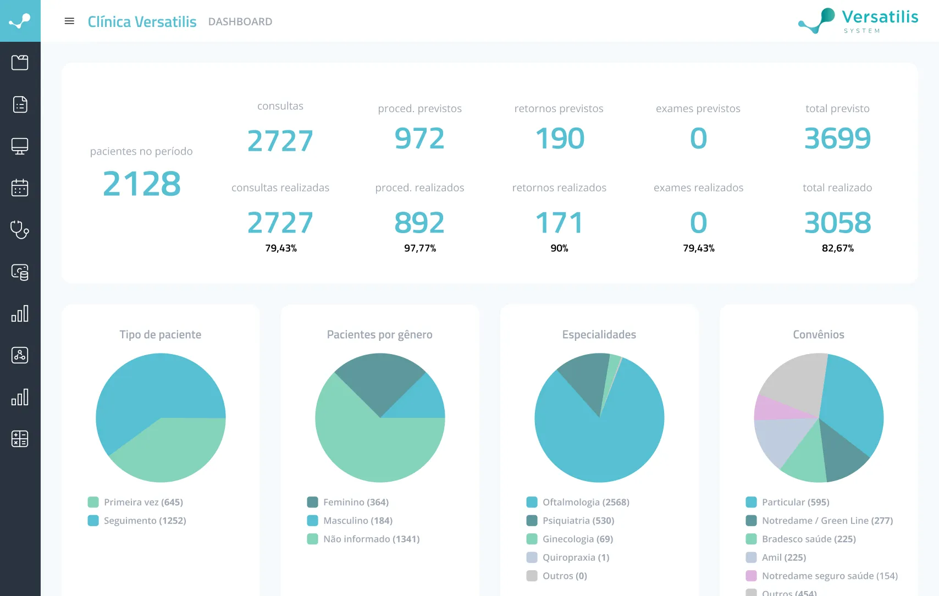Click the Clínica Versatilis title
This screenshot has width=939, height=596.
(x=142, y=21)
